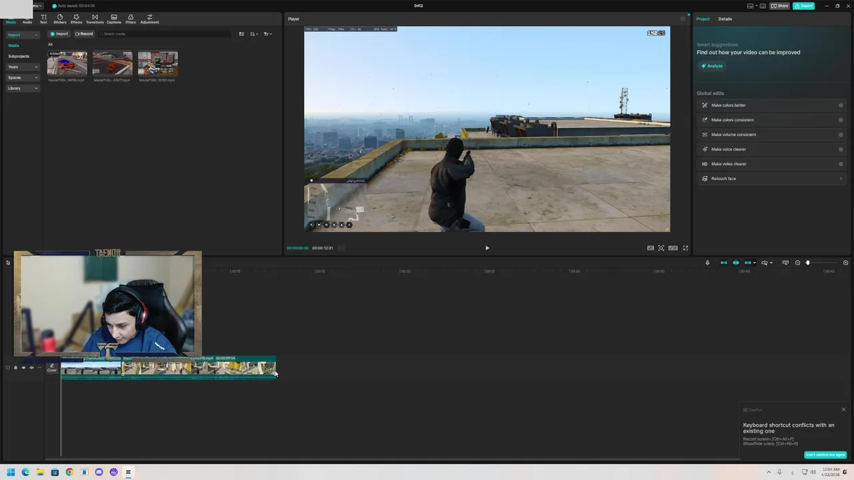Click the Record button
This screenshot has width=854, height=480.
(84, 34)
